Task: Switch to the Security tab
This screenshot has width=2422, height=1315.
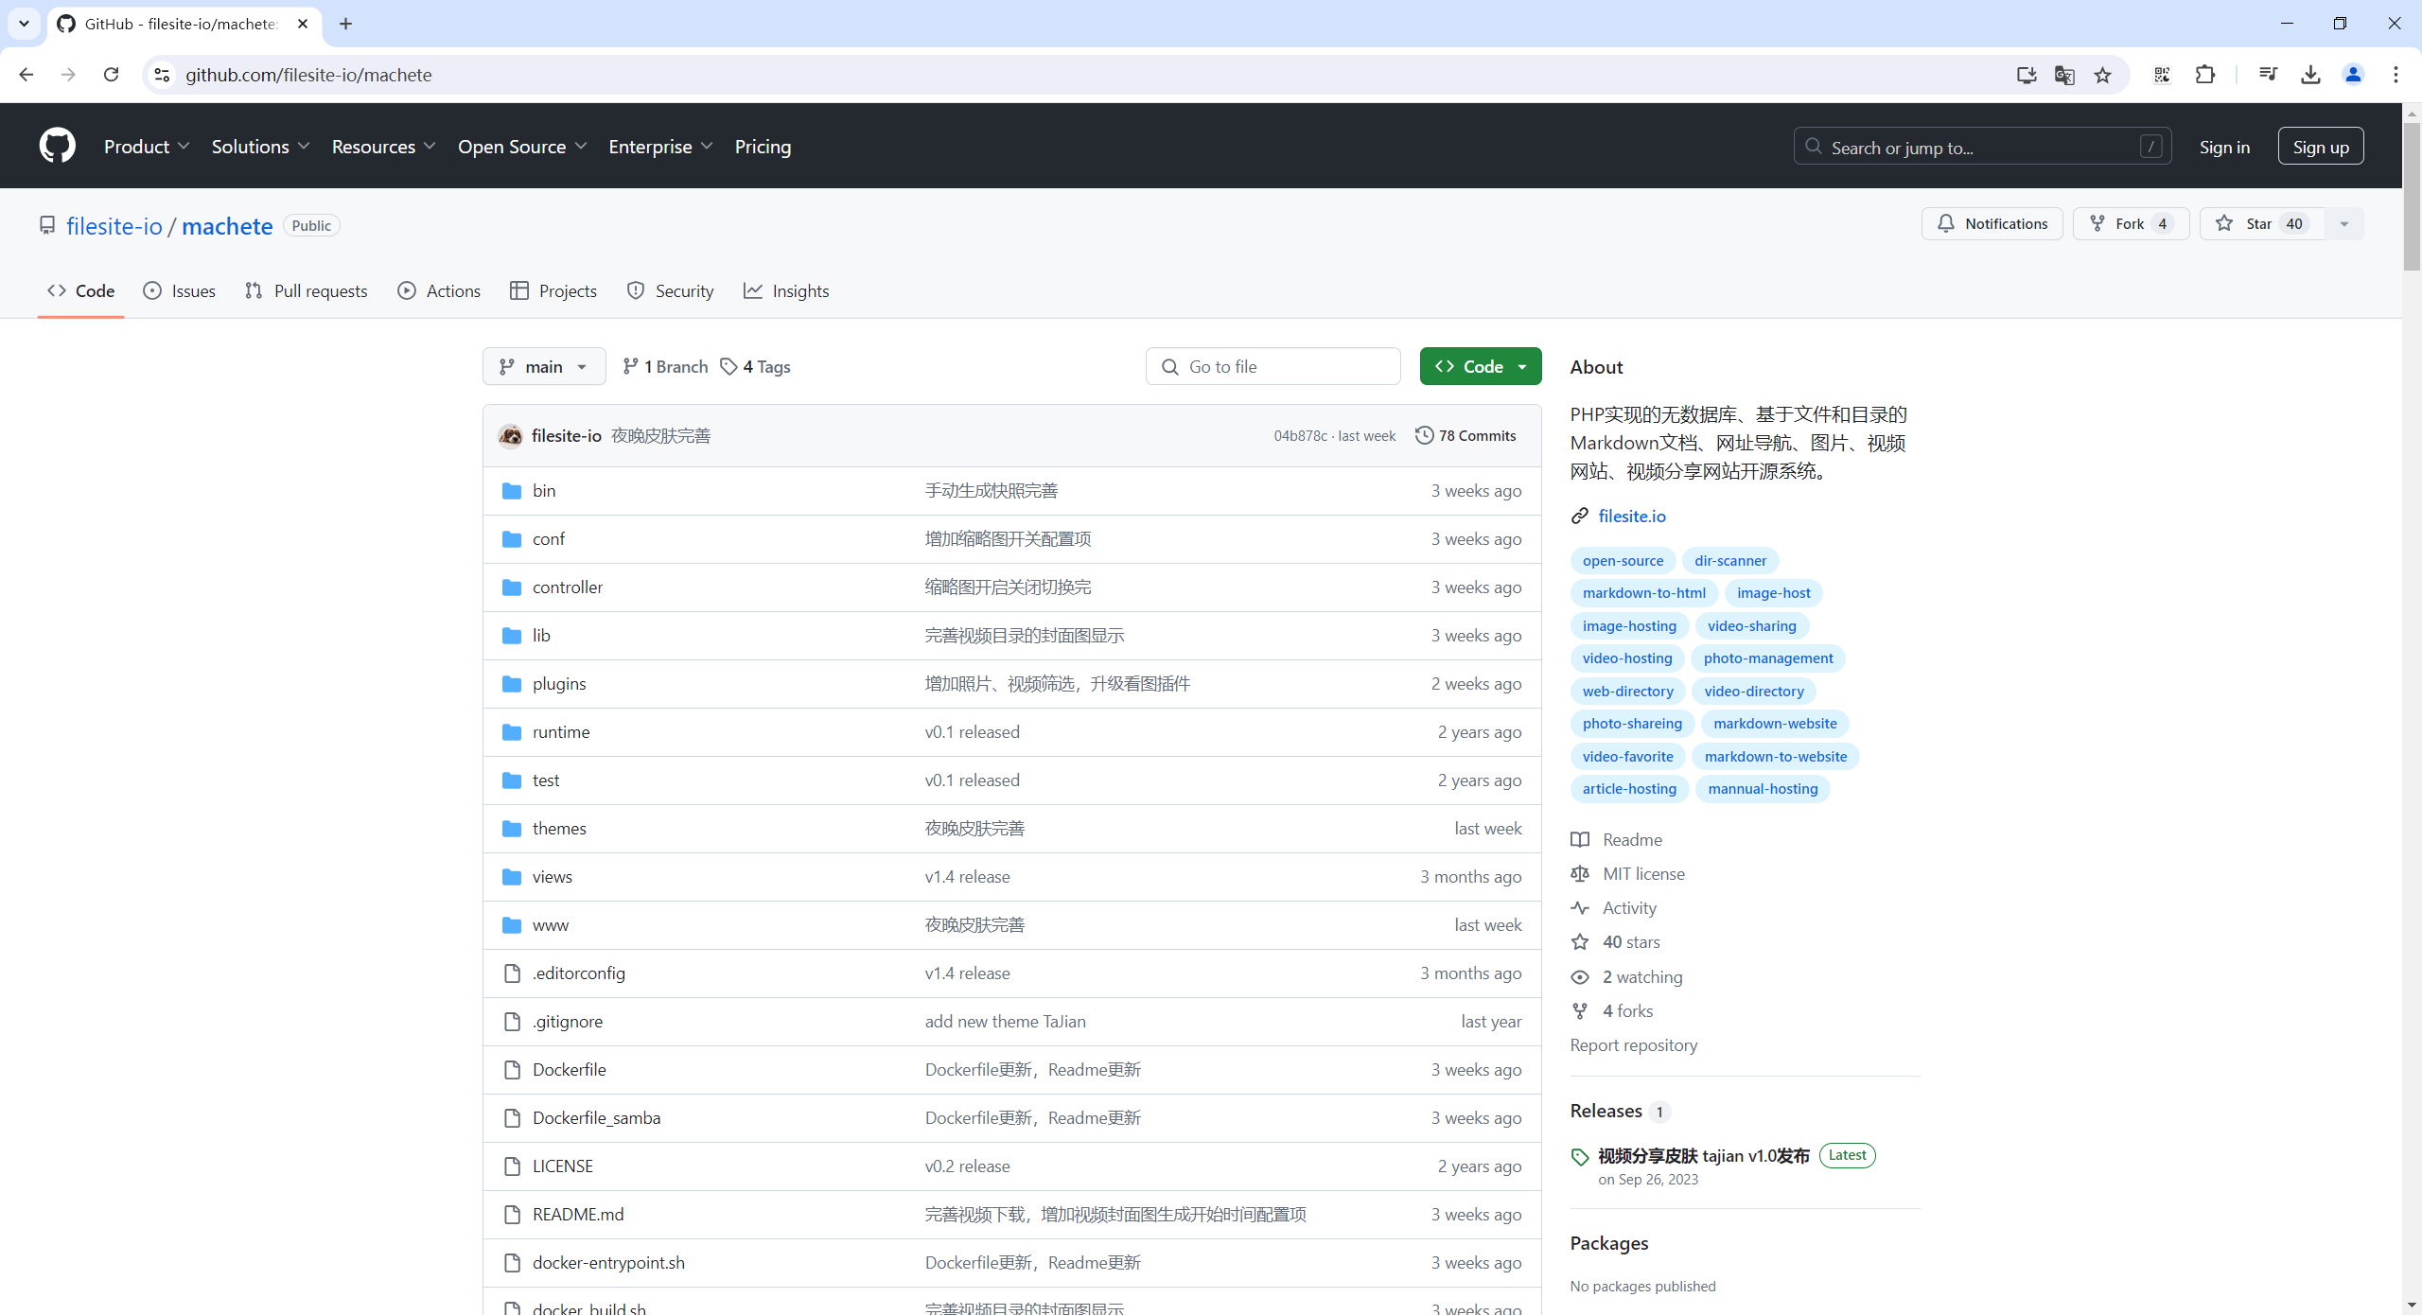Action: pyautogui.click(x=670, y=291)
